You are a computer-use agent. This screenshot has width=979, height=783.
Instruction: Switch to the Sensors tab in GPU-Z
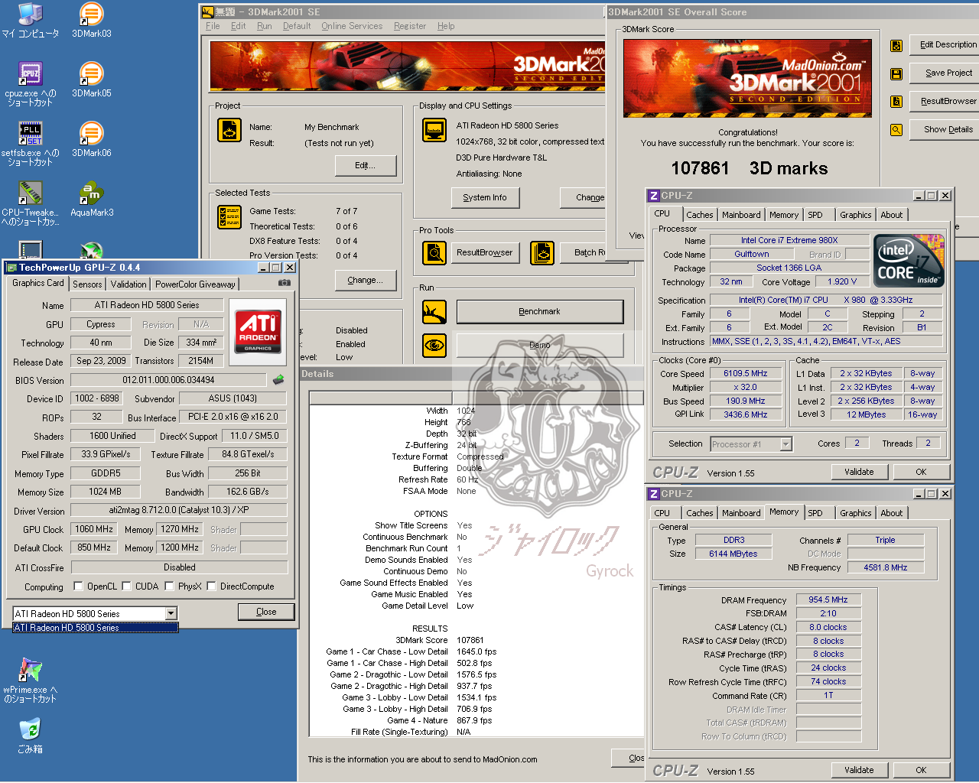click(x=87, y=284)
